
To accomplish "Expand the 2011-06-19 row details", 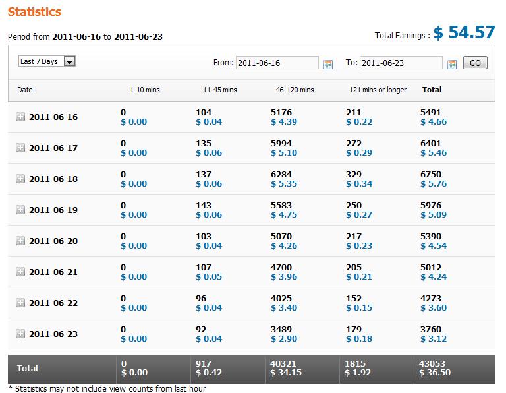I will tap(20, 210).
